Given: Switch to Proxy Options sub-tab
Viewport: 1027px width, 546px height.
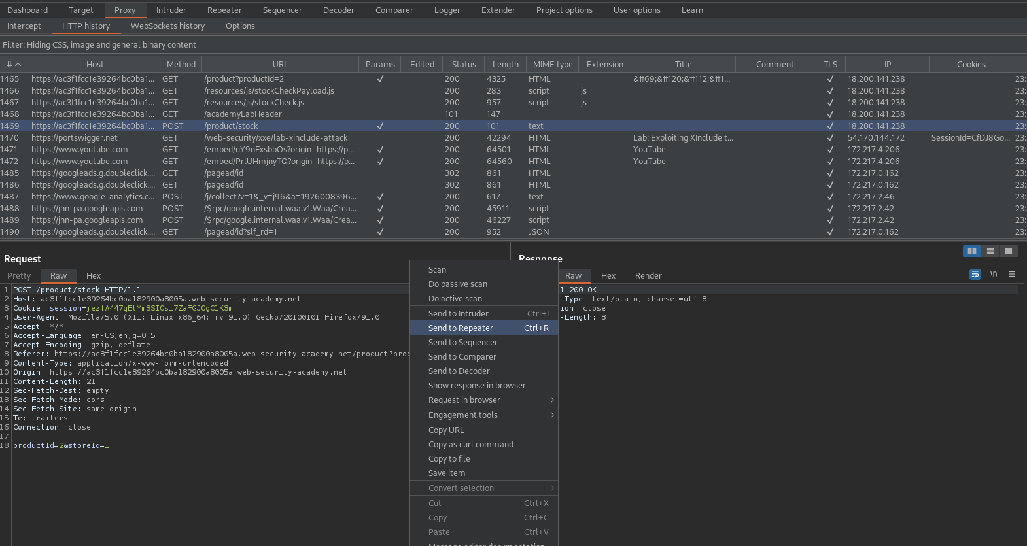Looking at the screenshot, I should (240, 26).
